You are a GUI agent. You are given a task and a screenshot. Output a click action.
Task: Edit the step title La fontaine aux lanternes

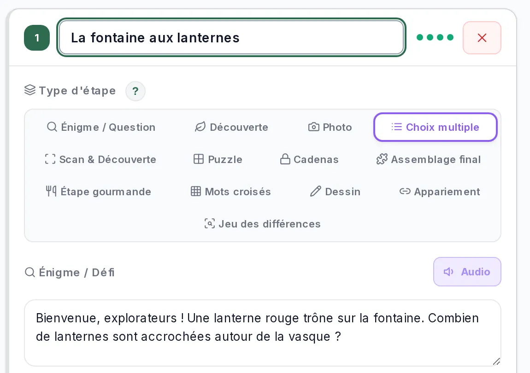click(231, 37)
